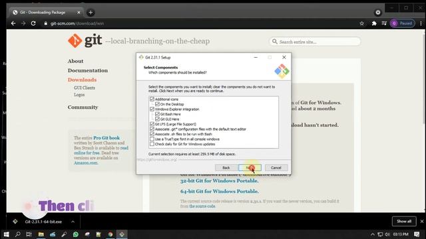Open Community section
The width and height of the screenshot is (426, 239).
(x=83, y=108)
